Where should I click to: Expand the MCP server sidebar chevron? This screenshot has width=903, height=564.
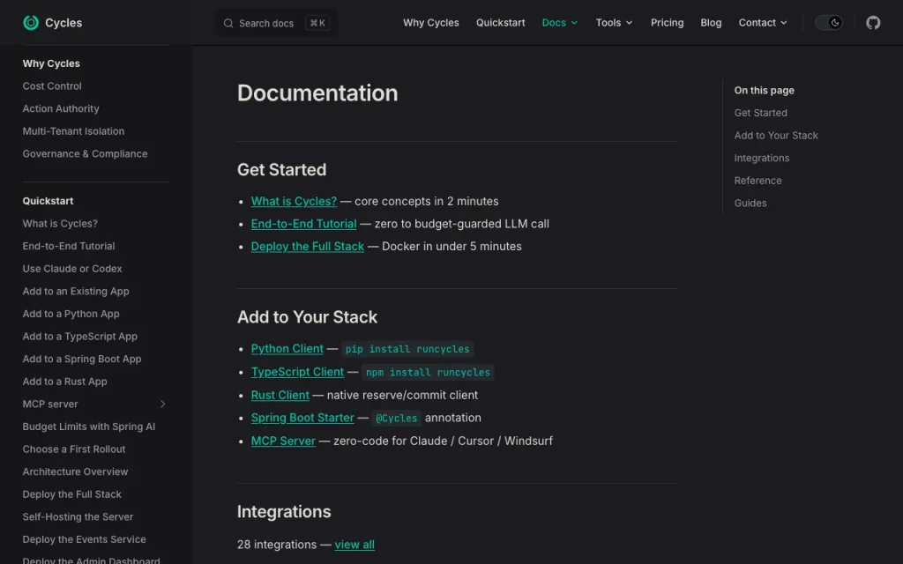(x=163, y=404)
